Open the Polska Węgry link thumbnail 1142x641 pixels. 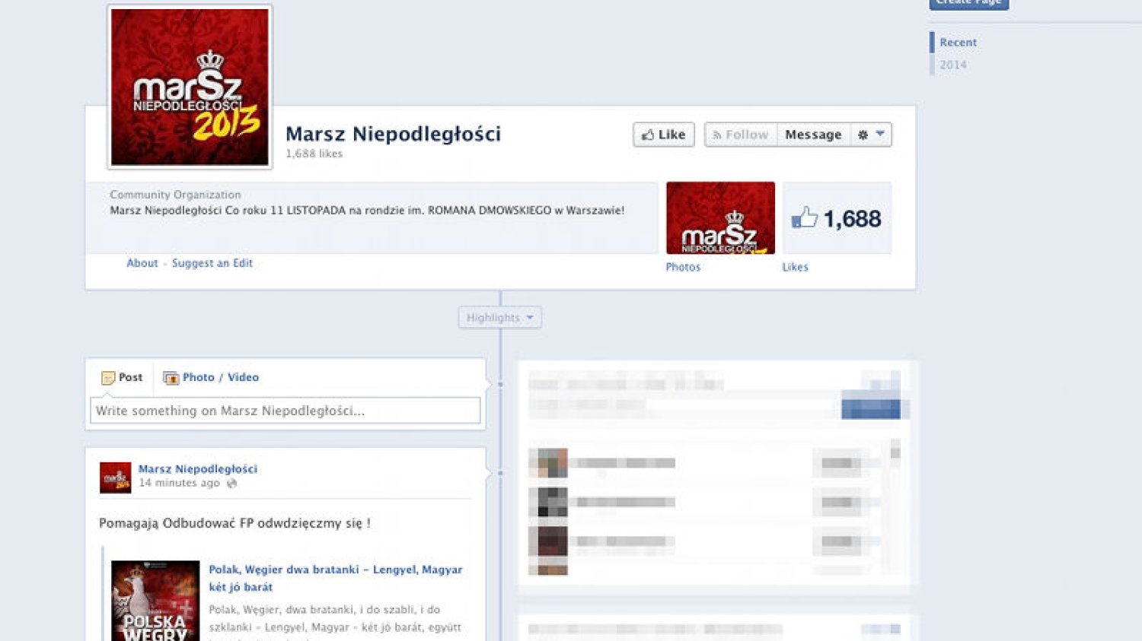coord(155,601)
